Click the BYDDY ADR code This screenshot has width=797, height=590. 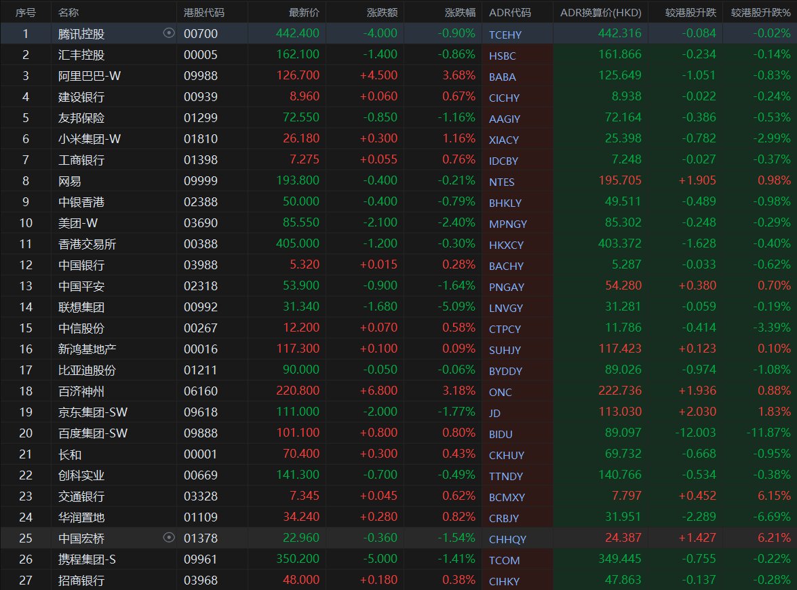(x=505, y=372)
